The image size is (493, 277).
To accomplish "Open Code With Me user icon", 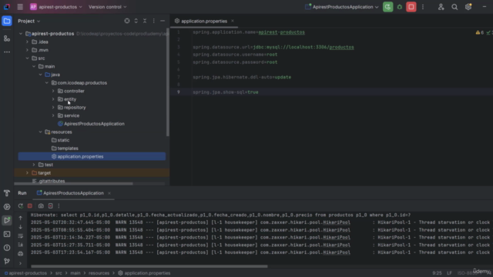I will (x=441, y=7).
